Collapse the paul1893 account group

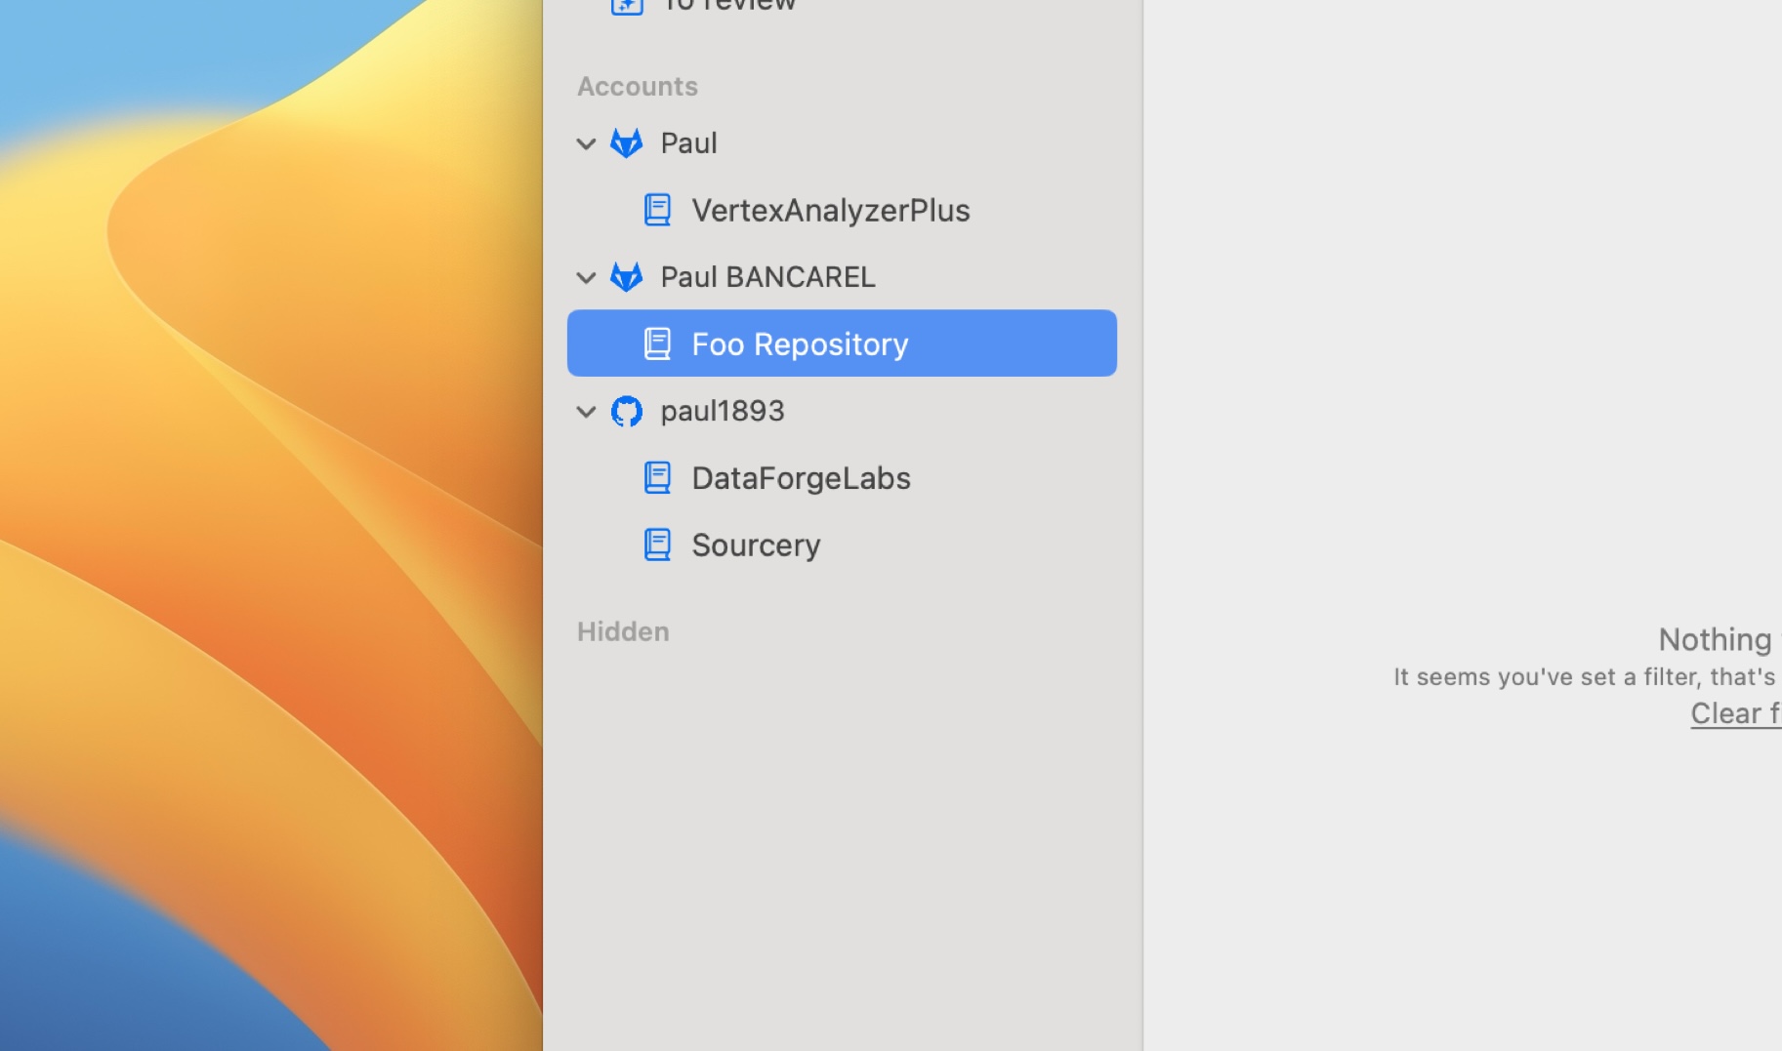[586, 412]
